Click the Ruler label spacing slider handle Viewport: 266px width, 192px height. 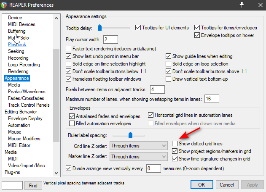click(130, 135)
